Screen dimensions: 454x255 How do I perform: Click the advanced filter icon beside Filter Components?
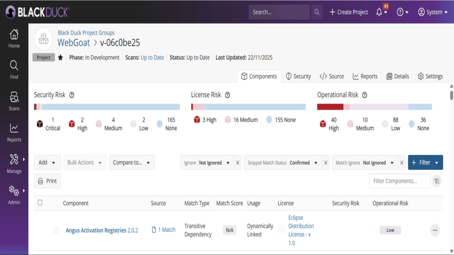[437, 181]
